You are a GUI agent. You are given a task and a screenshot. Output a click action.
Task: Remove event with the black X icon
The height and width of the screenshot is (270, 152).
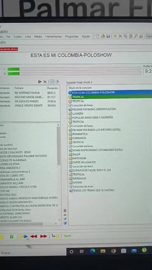[x=45, y=82]
